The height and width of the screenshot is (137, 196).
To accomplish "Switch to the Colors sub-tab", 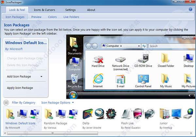I will 52,17.
